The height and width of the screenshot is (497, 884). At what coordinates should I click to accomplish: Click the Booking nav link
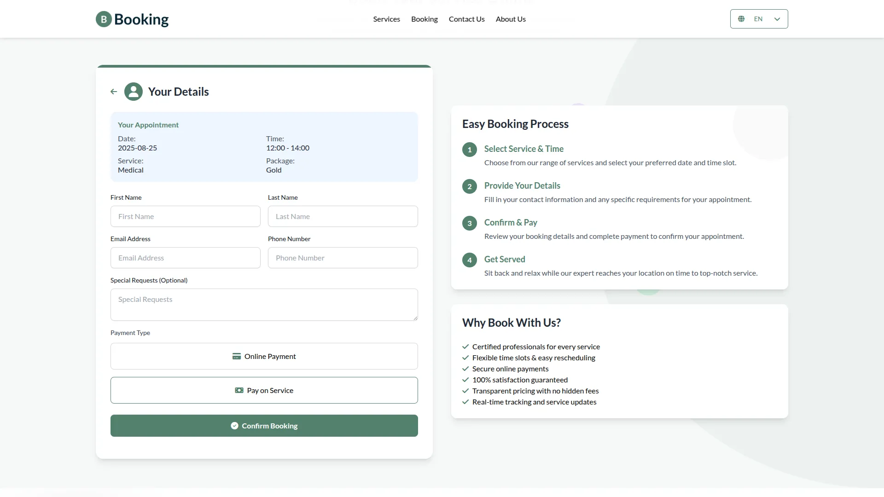[424, 19]
